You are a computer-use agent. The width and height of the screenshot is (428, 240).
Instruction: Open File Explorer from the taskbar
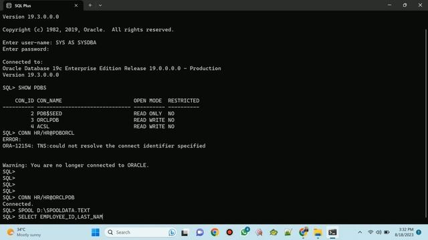pos(318,233)
